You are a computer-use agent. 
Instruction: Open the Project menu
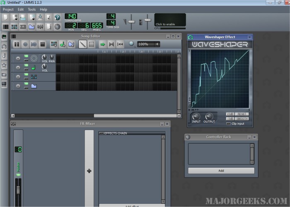click(x=8, y=10)
